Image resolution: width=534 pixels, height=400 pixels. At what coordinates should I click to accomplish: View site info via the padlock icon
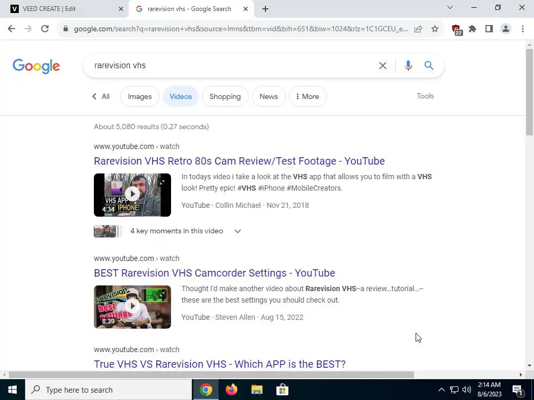pos(66,29)
